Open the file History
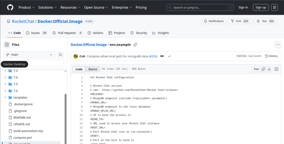284x144 pixels. [271, 56]
